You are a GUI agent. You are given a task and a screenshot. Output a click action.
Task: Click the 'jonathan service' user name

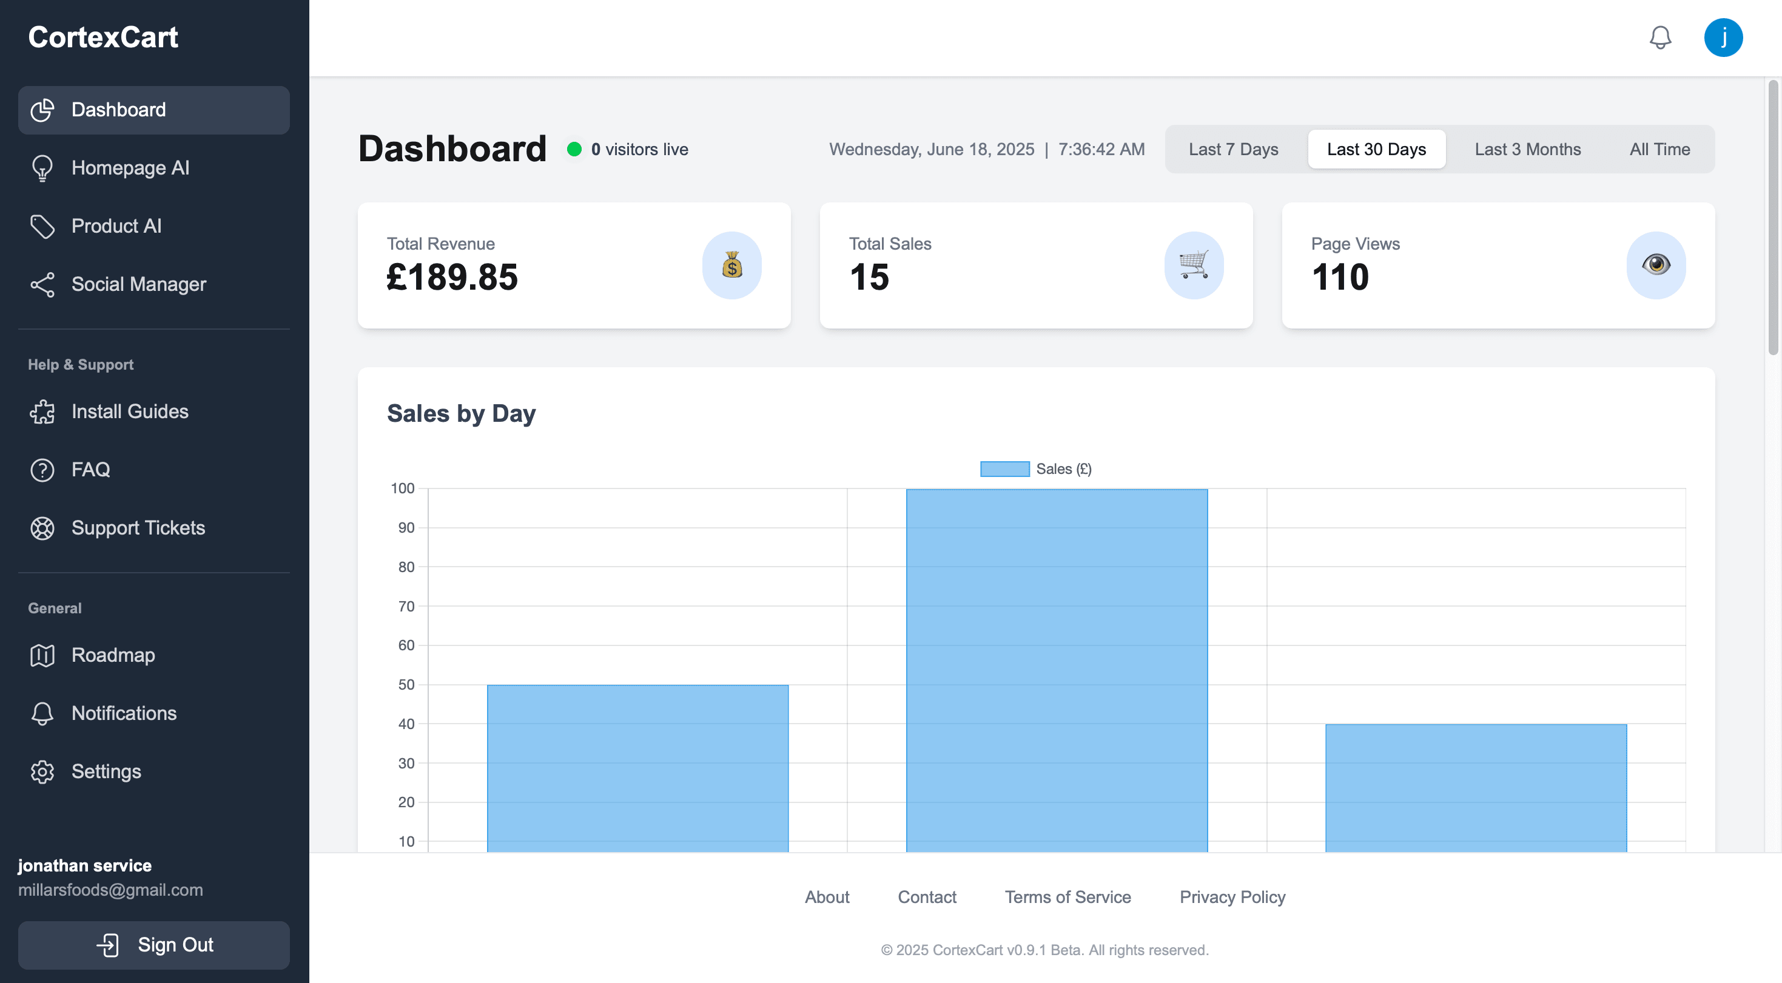pos(84,865)
